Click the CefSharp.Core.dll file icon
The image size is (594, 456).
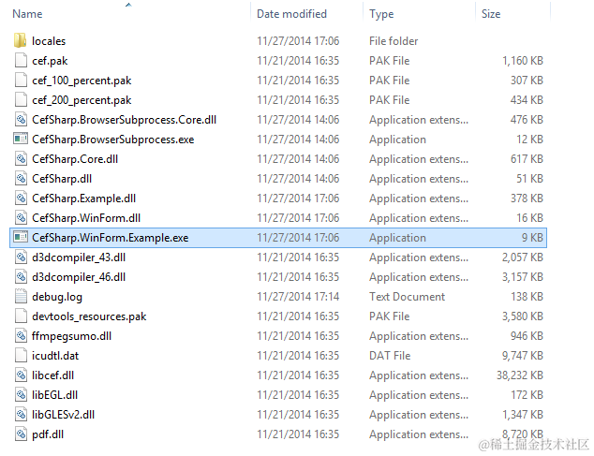click(x=21, y=158)
